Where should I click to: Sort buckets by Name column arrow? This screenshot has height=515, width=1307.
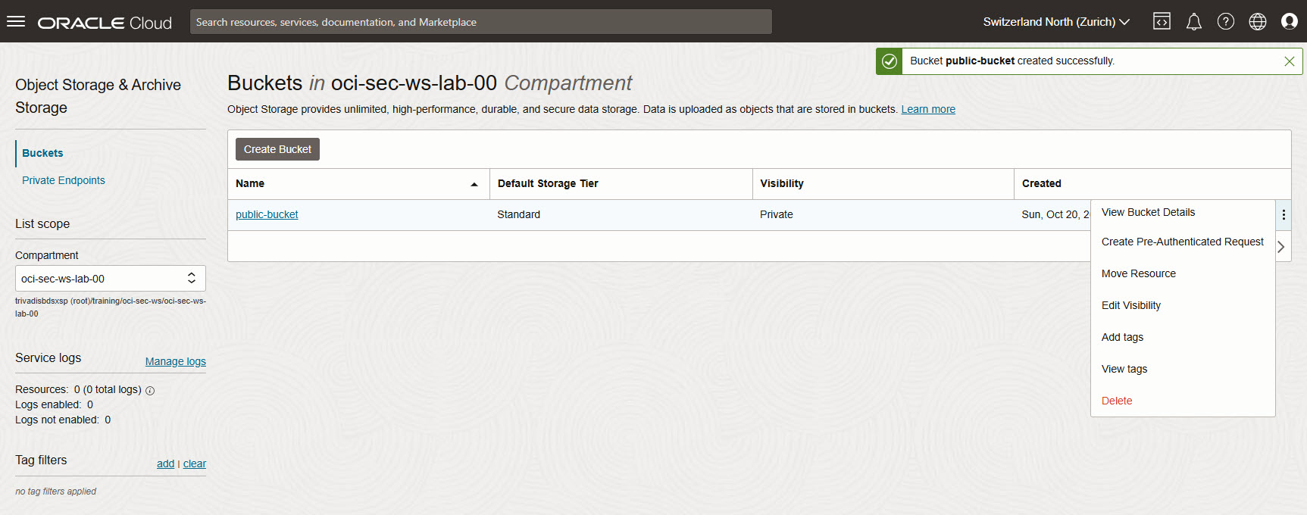(x=474, y=184)
